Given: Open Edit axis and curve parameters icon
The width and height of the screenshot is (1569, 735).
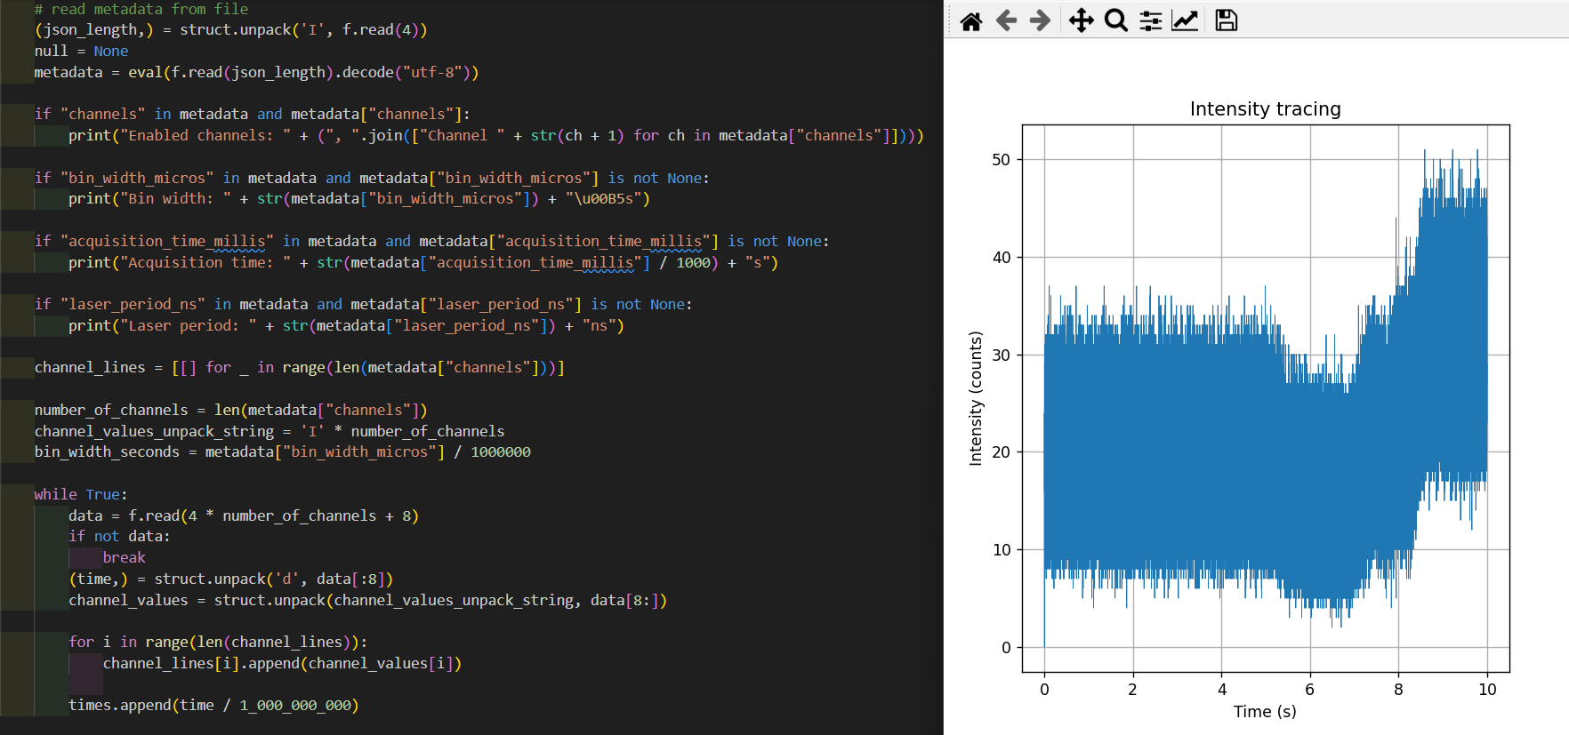Looking at the screenshot, I should pos(1185,20).
